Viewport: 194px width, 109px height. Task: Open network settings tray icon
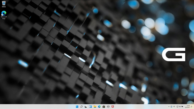coord(177,107)
